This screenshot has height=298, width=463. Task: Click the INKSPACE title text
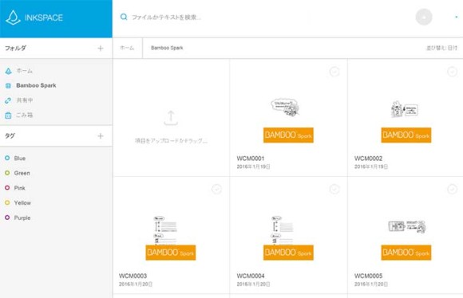tap(44, 18)
